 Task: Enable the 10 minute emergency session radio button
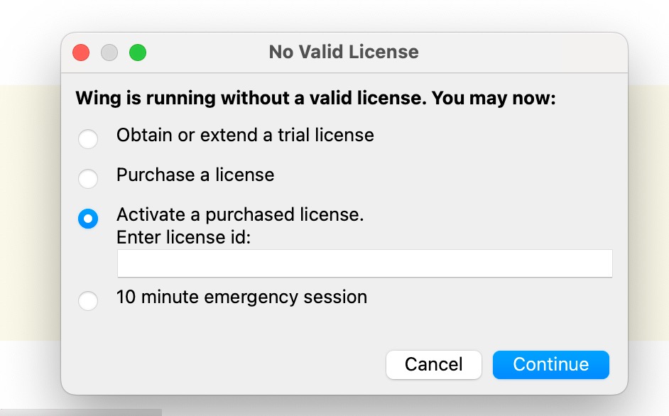(88, 301)
